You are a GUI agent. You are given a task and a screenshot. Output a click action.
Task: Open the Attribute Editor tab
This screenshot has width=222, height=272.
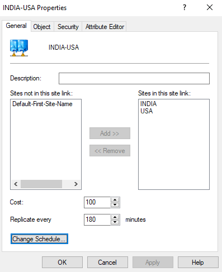105,27
